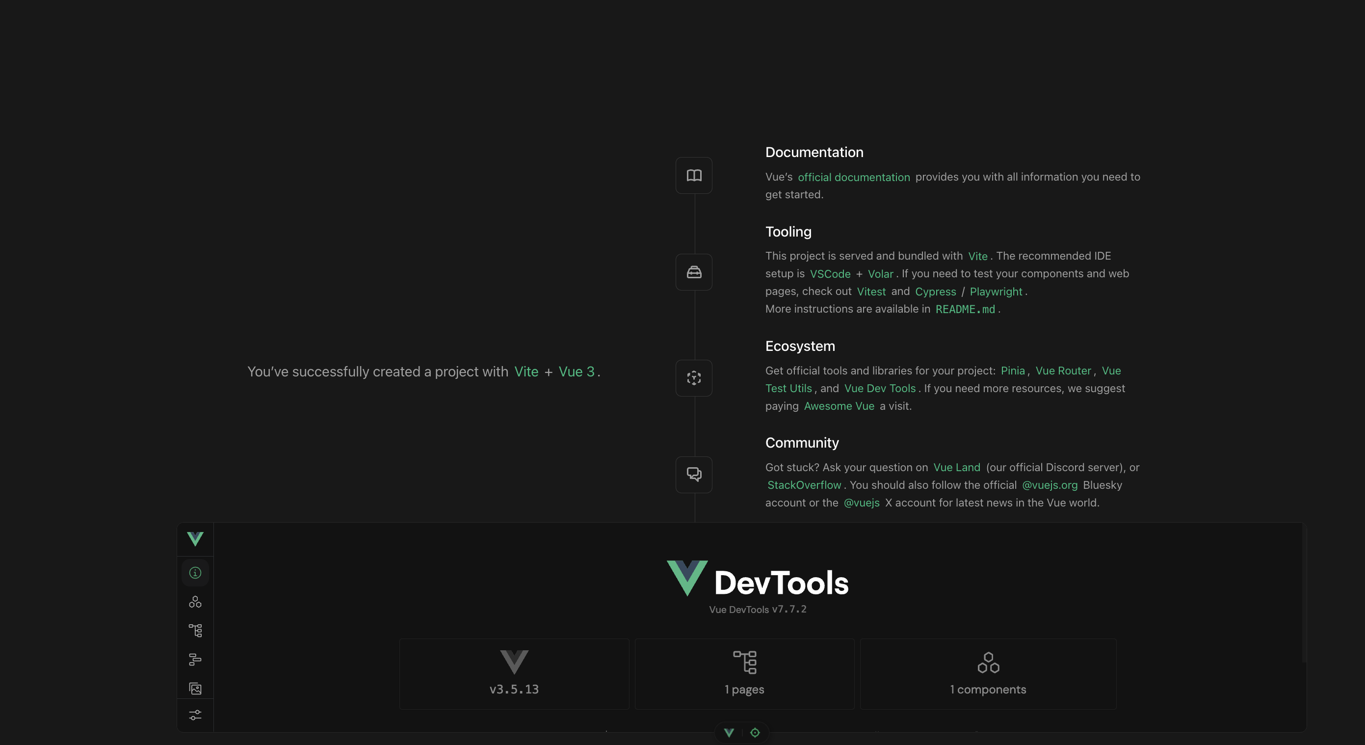Click the Documentation heading
The height and width of the screenshot is (745, 1365).
click(814, 153)
